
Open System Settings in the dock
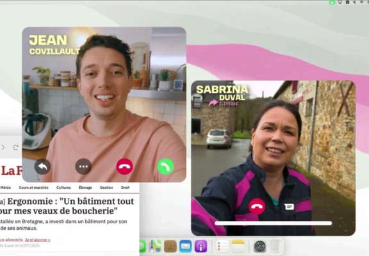[x=260, y=246]
